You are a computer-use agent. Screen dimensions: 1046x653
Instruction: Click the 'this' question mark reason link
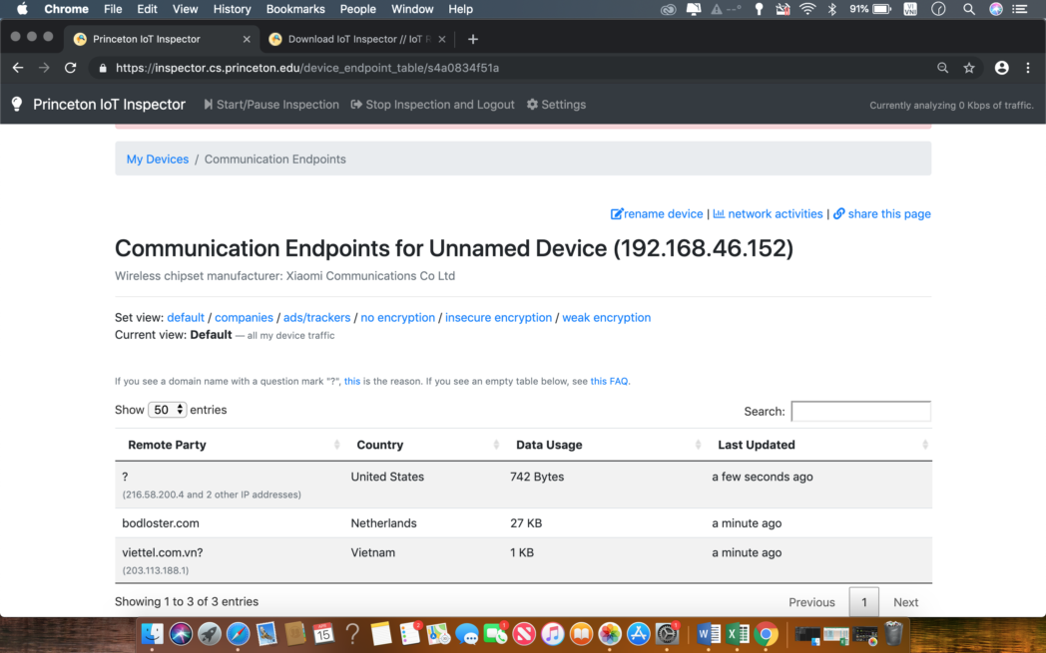[x=352, y=381]
